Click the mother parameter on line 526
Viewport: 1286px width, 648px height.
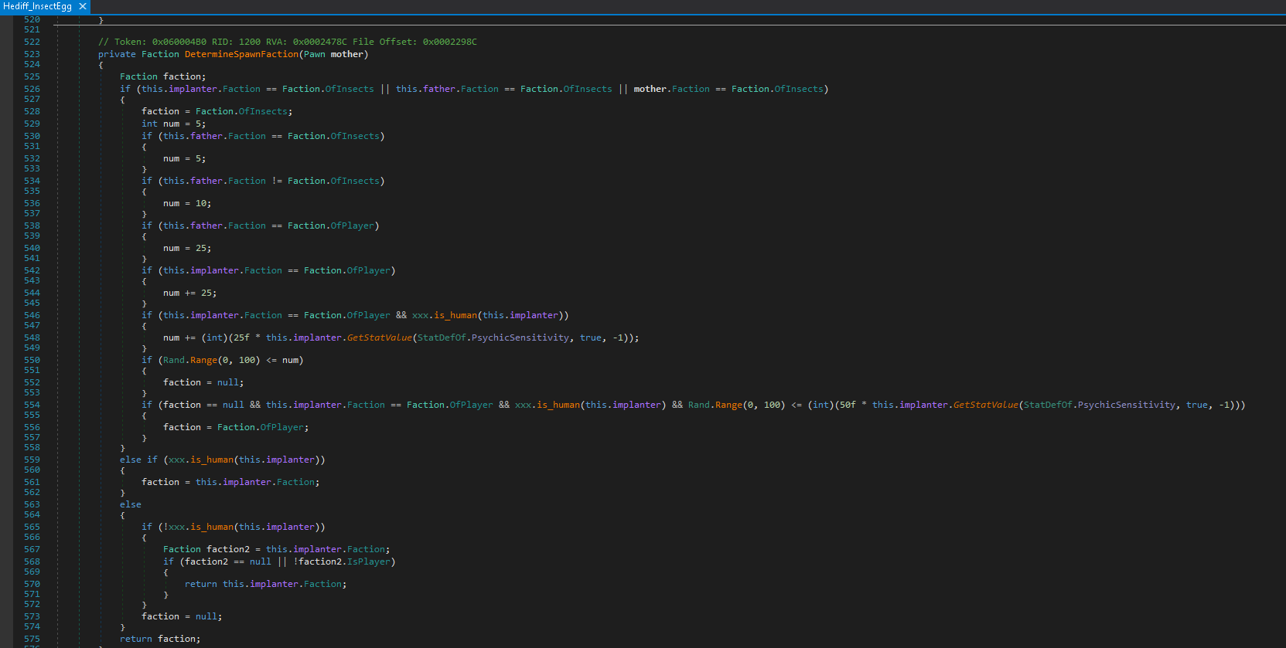(x=650, y=89)
